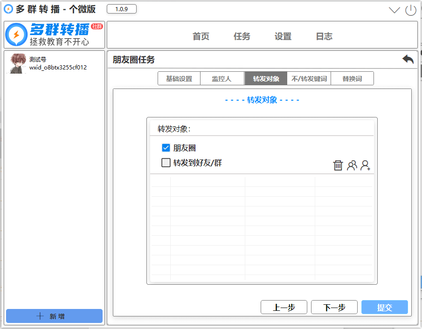Click the 提交 submit button
Screen dimensions: 422x329
(385, 307)
